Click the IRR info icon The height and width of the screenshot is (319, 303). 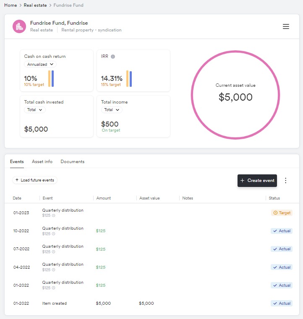[x=113, y=57]
